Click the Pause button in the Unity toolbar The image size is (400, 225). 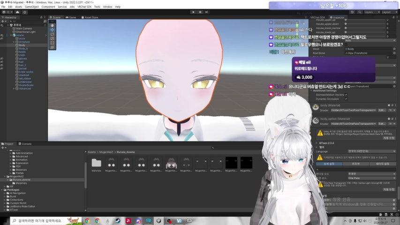[x=200, y=12]
